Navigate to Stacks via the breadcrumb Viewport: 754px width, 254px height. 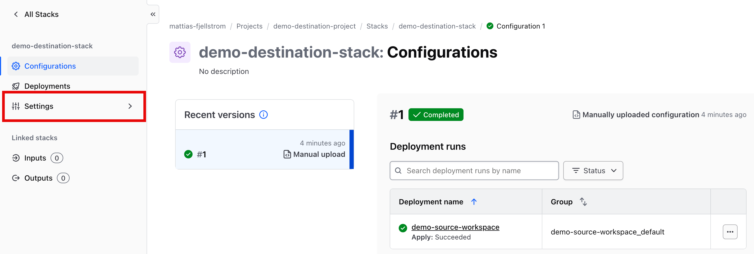(x=377, y=26)
